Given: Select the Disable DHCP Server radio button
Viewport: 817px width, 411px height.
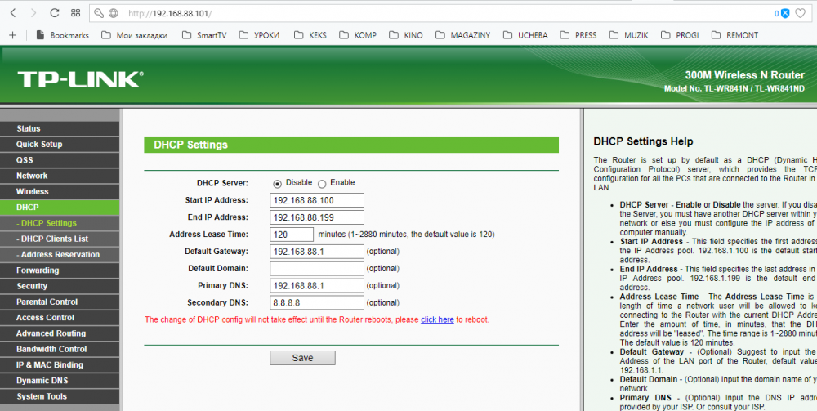Looking at the screenshot, I should 277,183.
